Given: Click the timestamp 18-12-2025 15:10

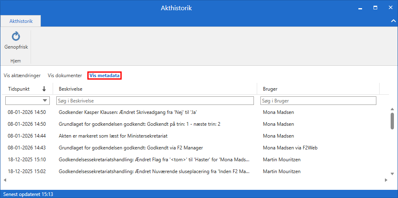Looking at the screenshot, I should (27, 160).
